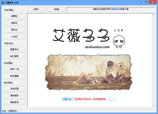Click the 软体导航 section label
The height and width of the screenshot is (114, 158).
pos(9,10)
